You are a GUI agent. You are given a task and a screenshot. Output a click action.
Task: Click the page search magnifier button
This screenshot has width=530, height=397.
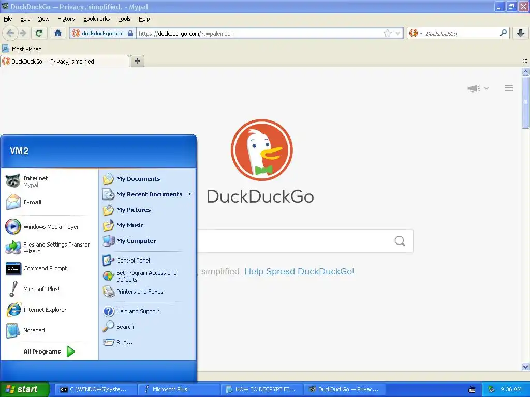[400, 241]
